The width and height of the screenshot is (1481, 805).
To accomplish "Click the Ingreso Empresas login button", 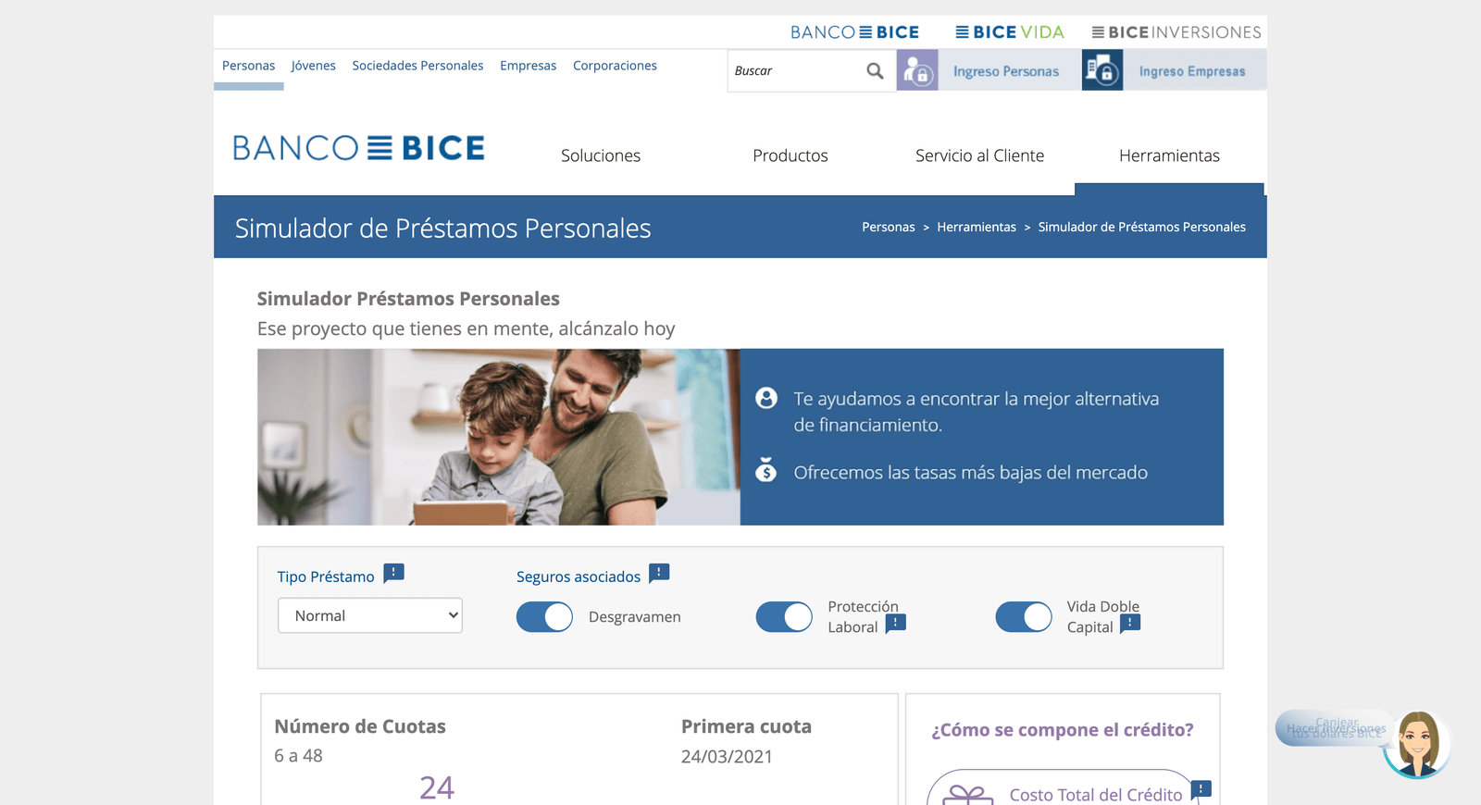I will point(1174,70).
